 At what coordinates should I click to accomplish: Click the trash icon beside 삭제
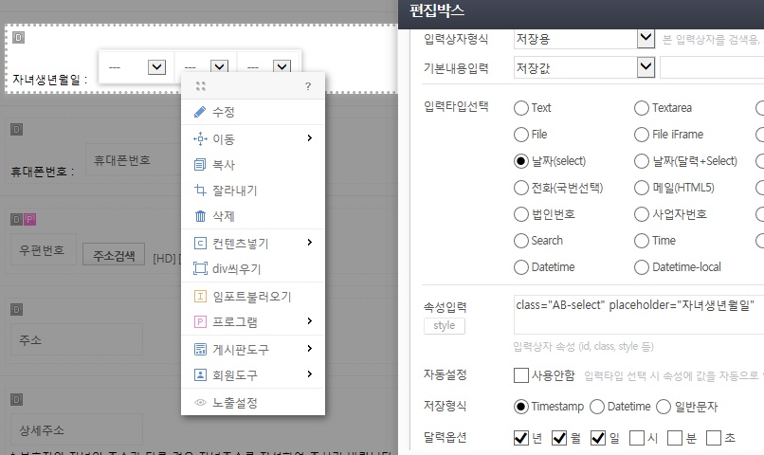click(200, 215)
